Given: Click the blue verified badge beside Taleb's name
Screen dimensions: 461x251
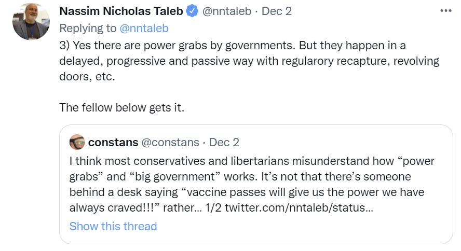Looking at the screenshot, I should click(192, 11).
